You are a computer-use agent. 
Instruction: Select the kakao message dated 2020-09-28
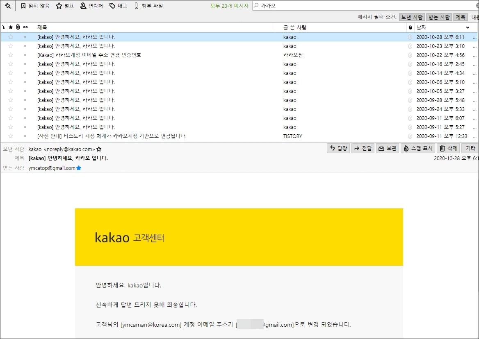pyautogui.click(x=239, y=100)
